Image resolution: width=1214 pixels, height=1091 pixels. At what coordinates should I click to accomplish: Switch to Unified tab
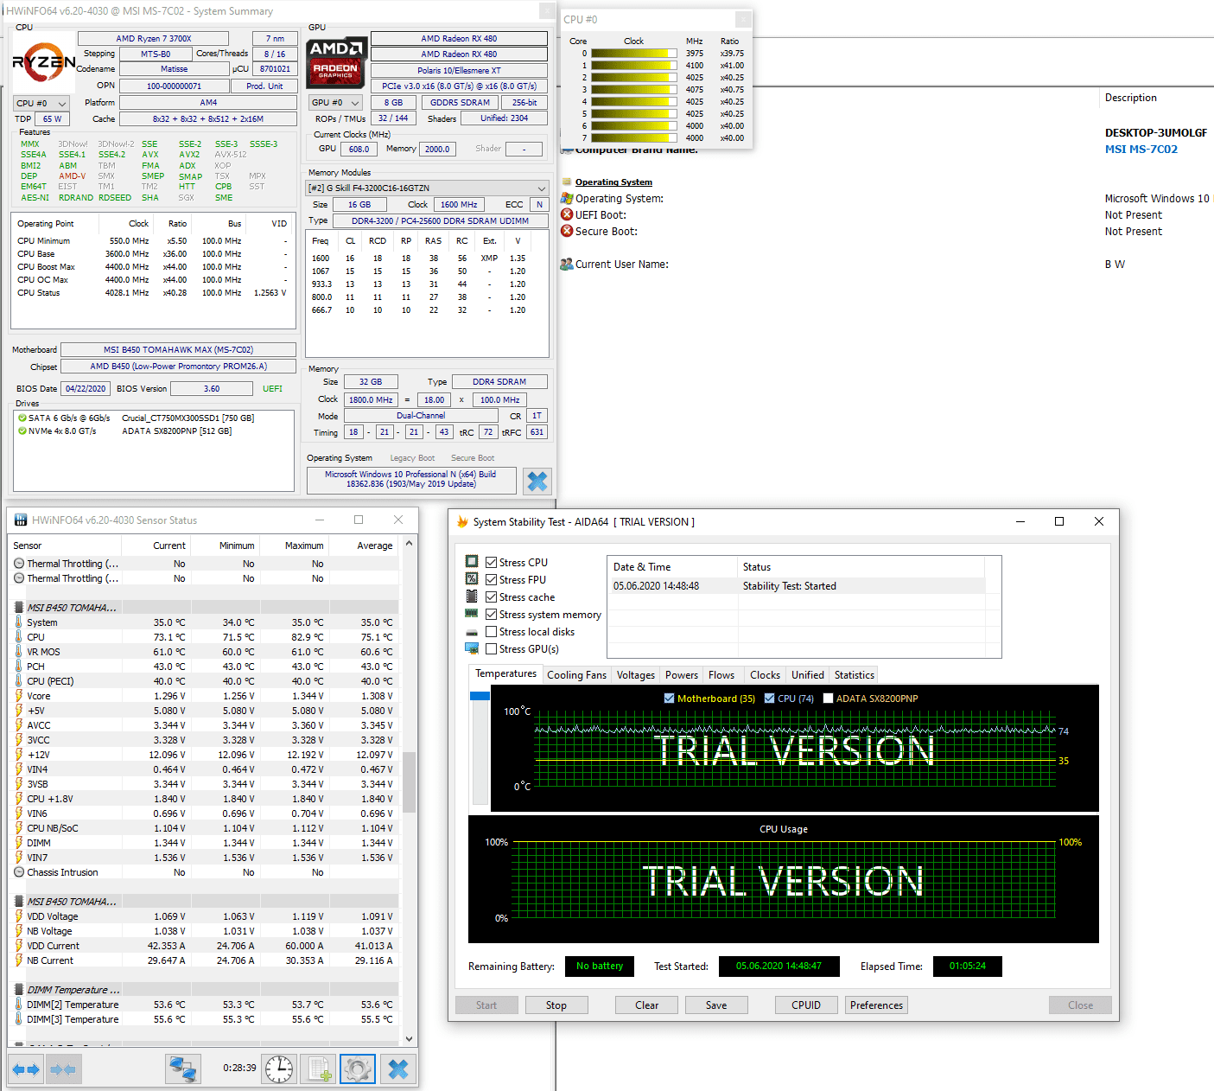807,675
